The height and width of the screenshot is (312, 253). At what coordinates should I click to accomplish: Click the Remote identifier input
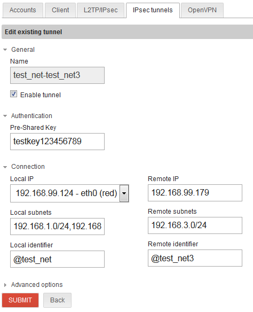[x=195, y=258]
